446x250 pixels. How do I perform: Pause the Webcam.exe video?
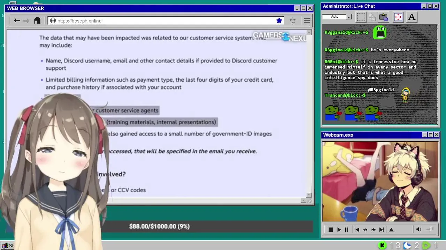click(346, 230)
